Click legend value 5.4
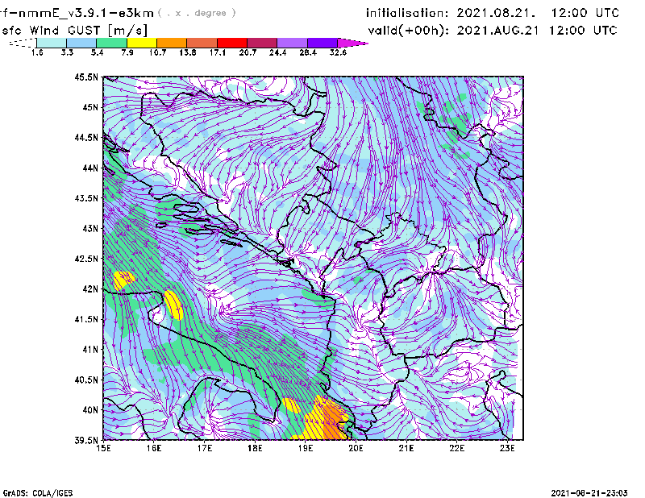The image size is (645, 498). click(x=97, y=52)
